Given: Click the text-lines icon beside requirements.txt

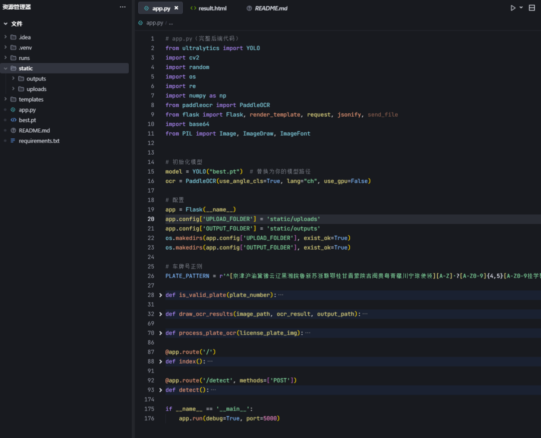Looking at the screenshot, I should 13,140.
